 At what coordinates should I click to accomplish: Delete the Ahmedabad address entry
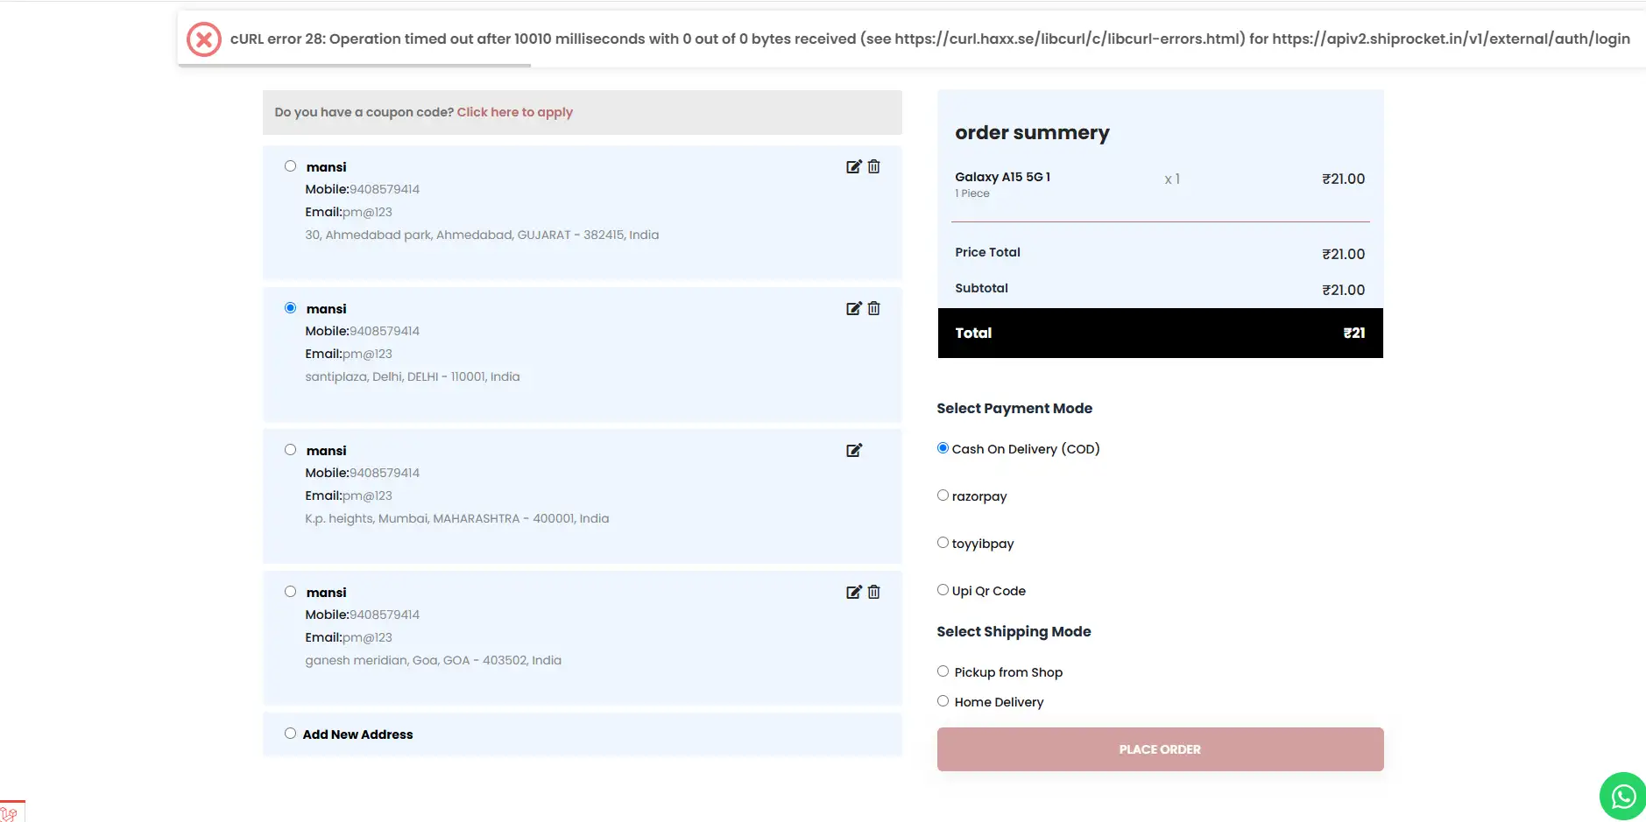coord(873,166)
